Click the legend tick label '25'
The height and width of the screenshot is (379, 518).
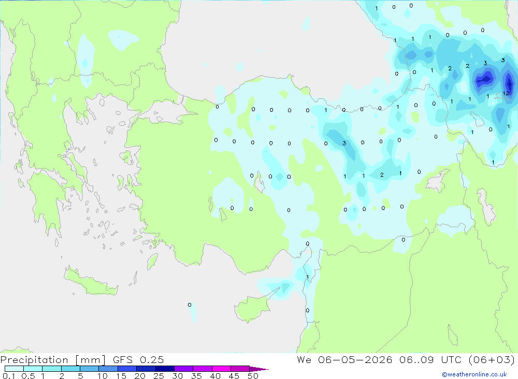(x=159, y=376)
